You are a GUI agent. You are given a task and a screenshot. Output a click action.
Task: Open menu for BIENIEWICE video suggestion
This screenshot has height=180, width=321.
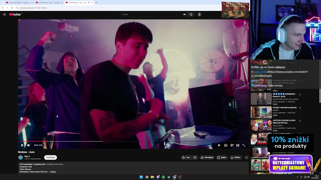pyautogui.click(x=300, y=94)
